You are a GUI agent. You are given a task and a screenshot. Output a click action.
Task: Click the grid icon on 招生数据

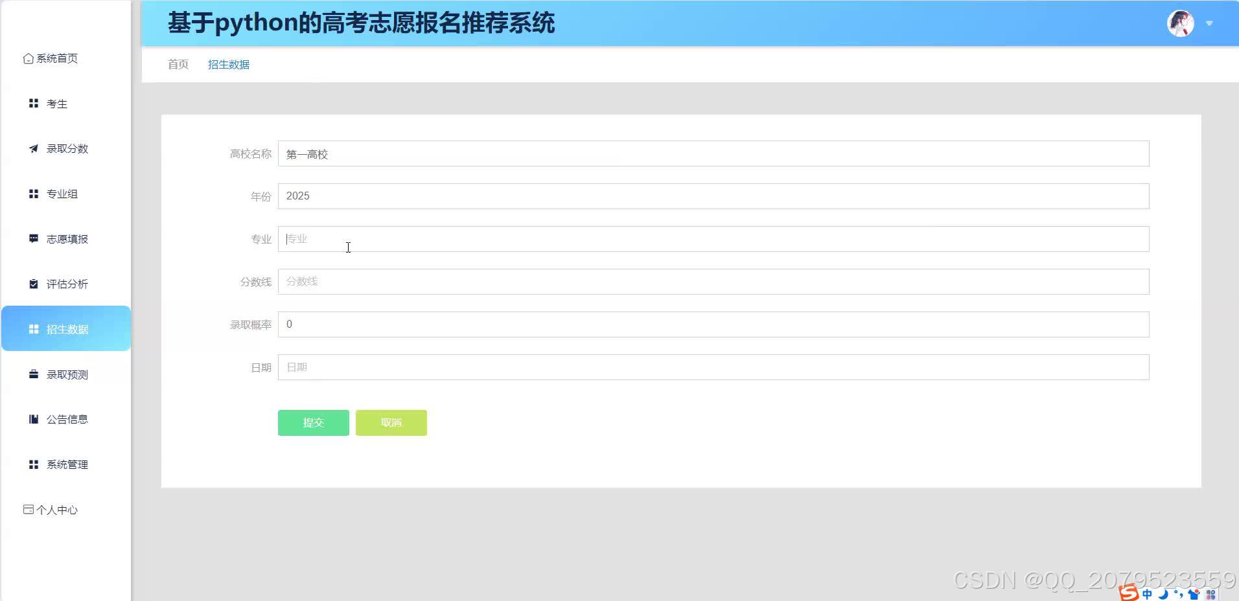click(x=34, y=329)
